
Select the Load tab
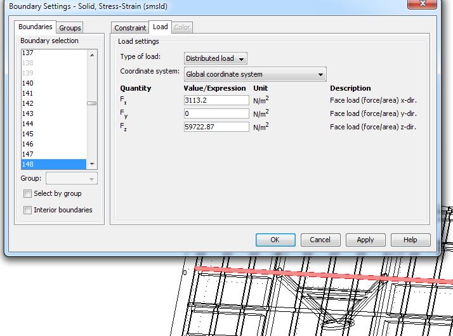pyautogui.click(x=160, y=27)
